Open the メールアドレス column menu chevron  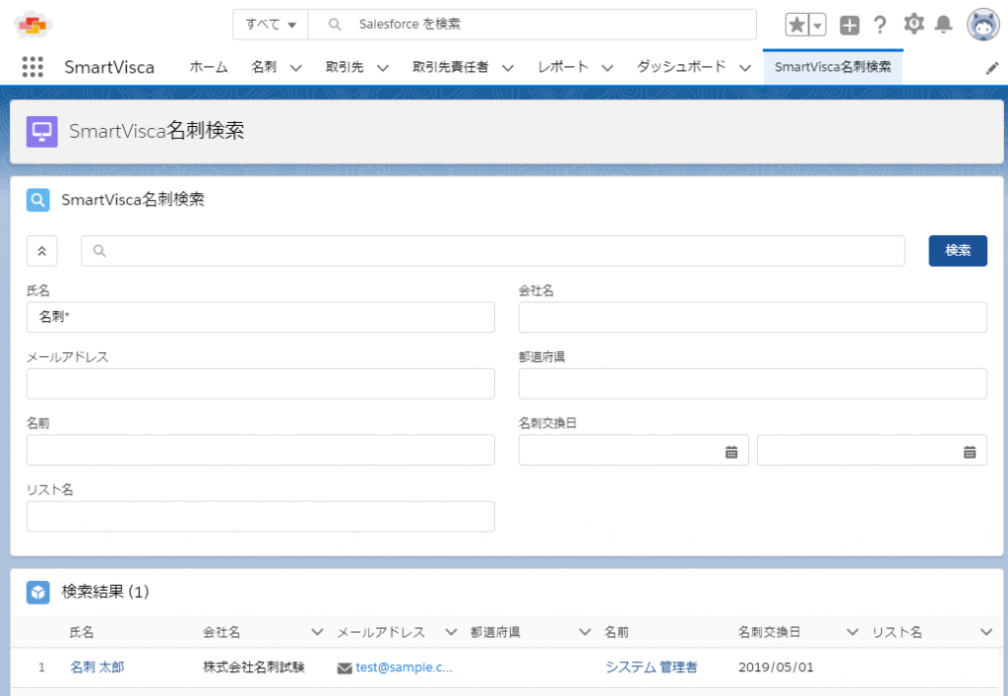click(x=451, y=632)
